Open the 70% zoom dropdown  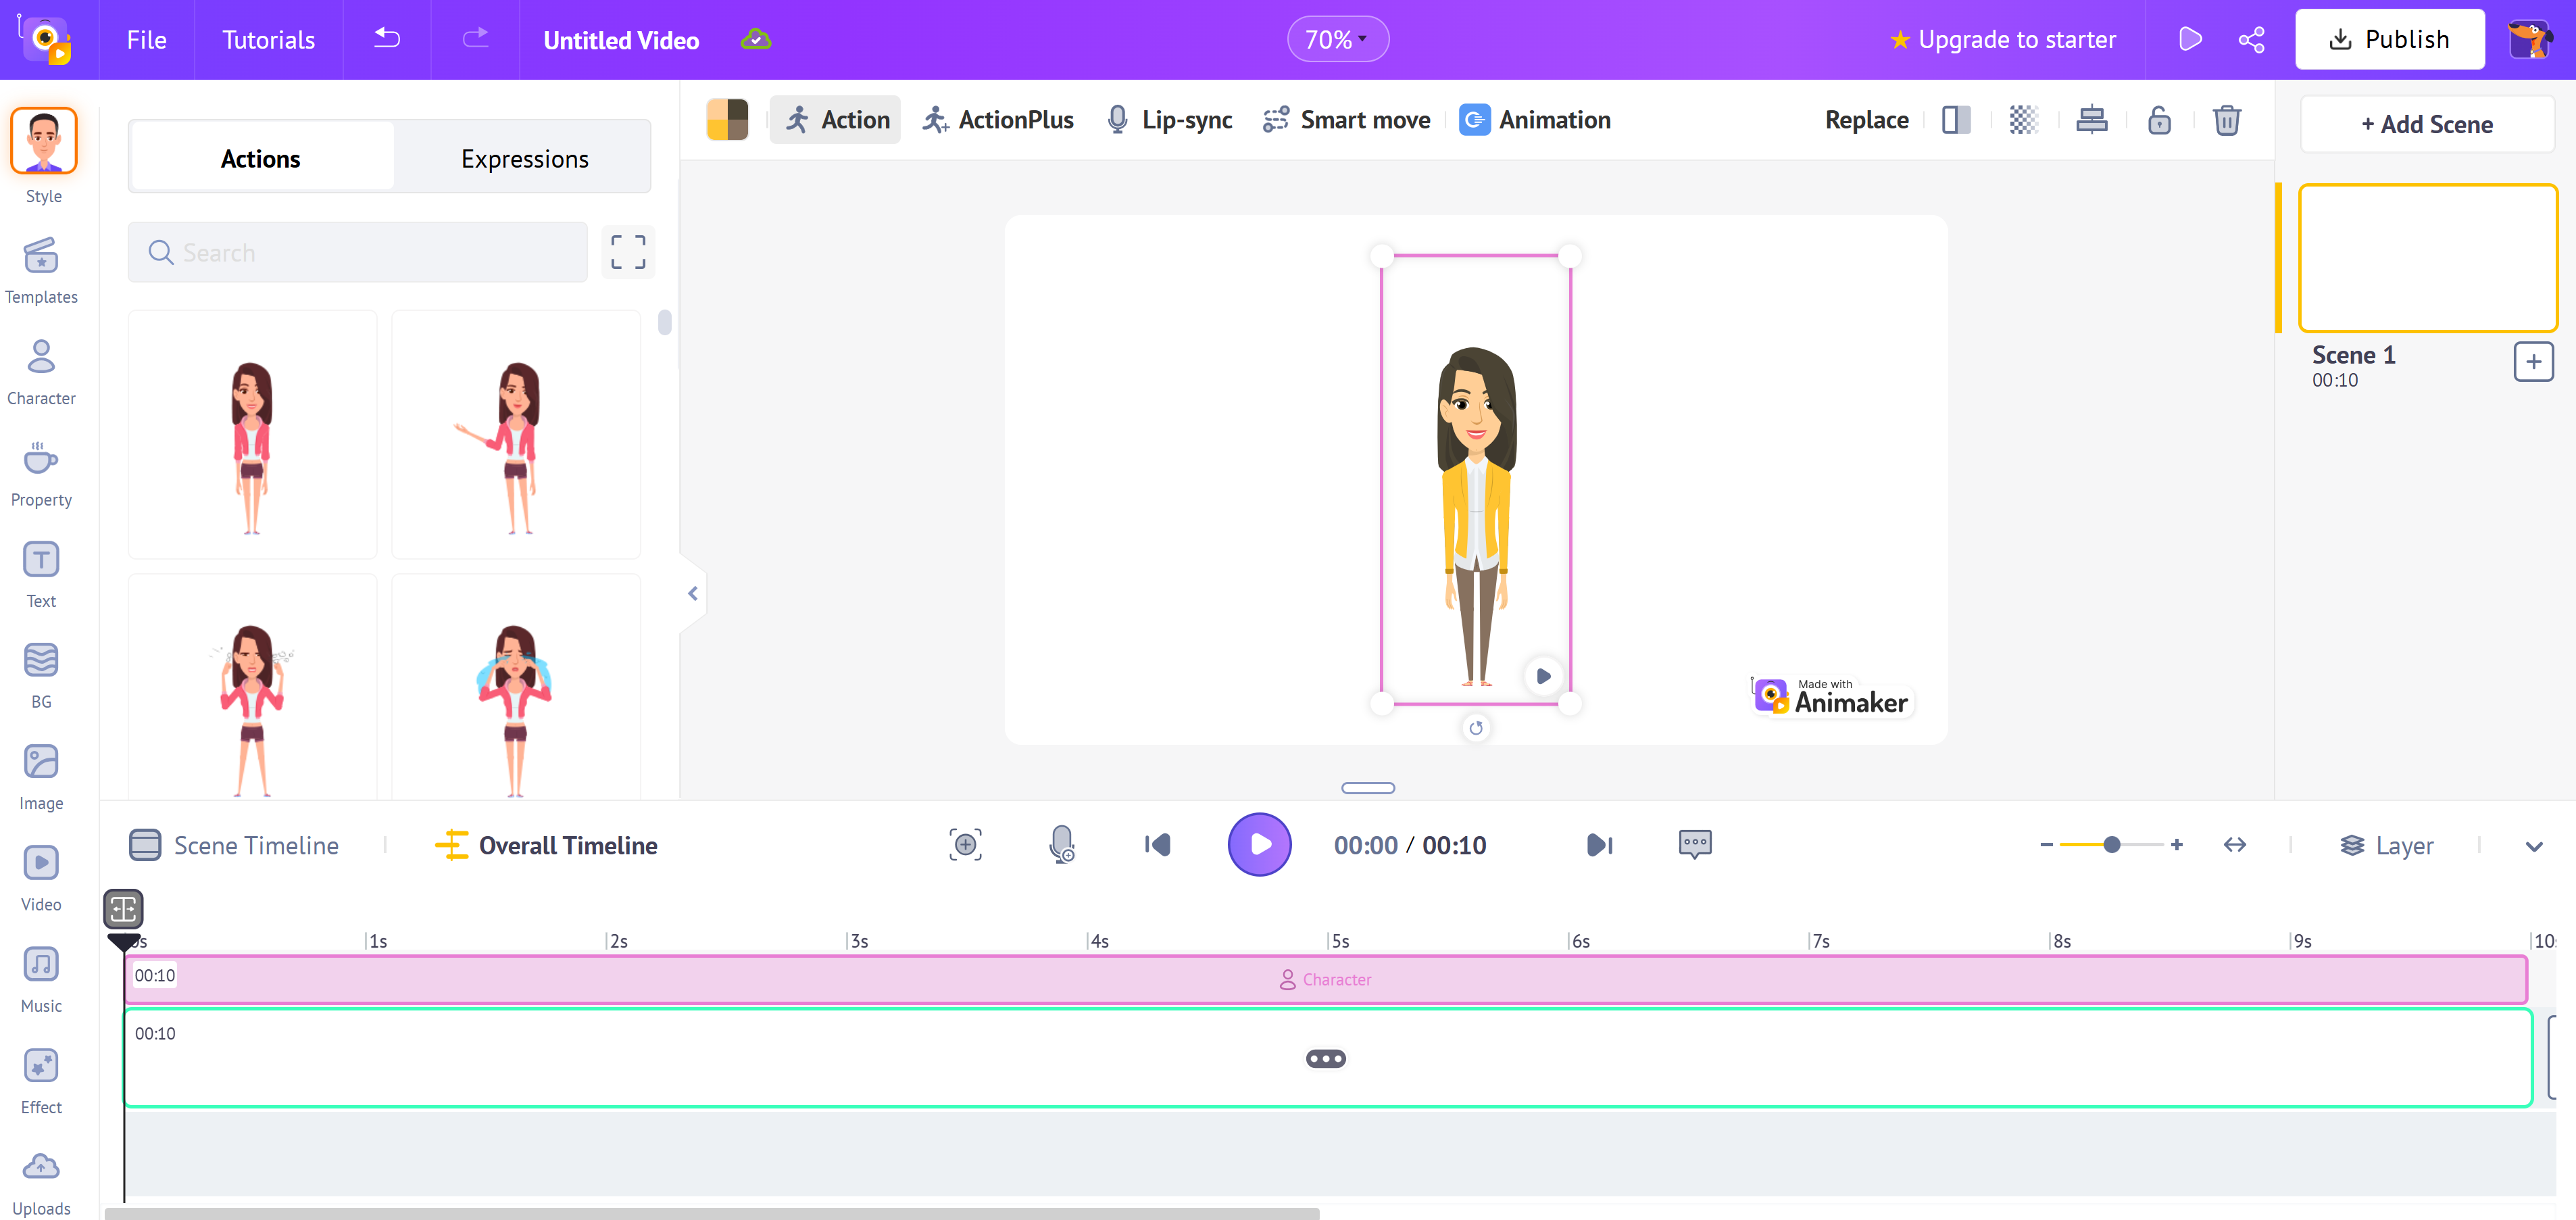(1337, 40)
